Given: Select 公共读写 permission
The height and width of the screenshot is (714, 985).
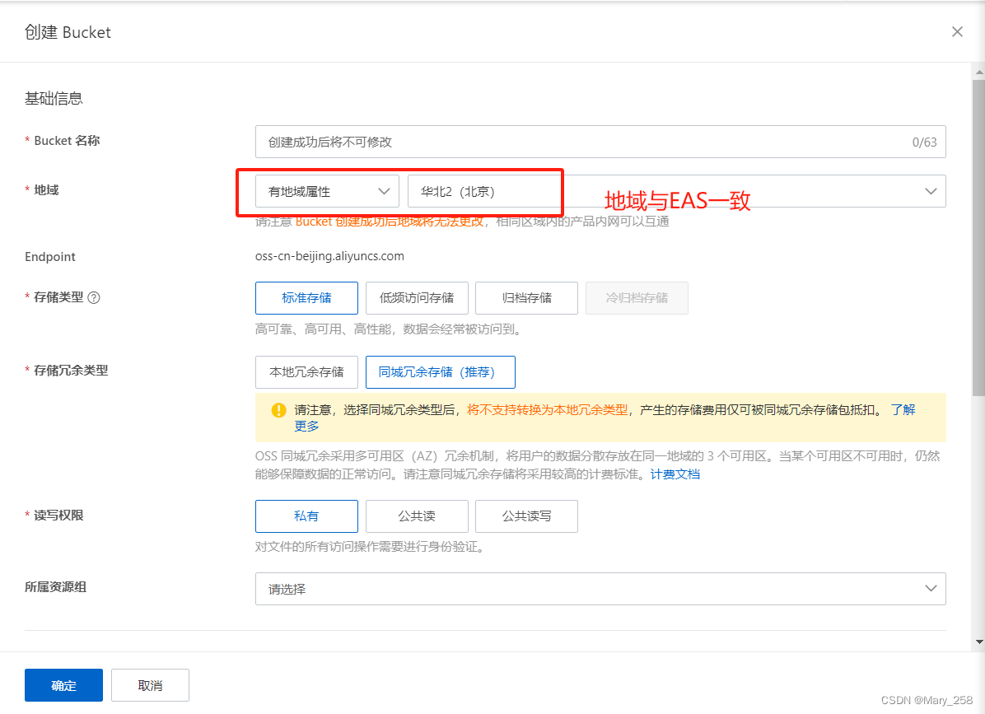Looking at the screenshot, I should pos(526,516).
